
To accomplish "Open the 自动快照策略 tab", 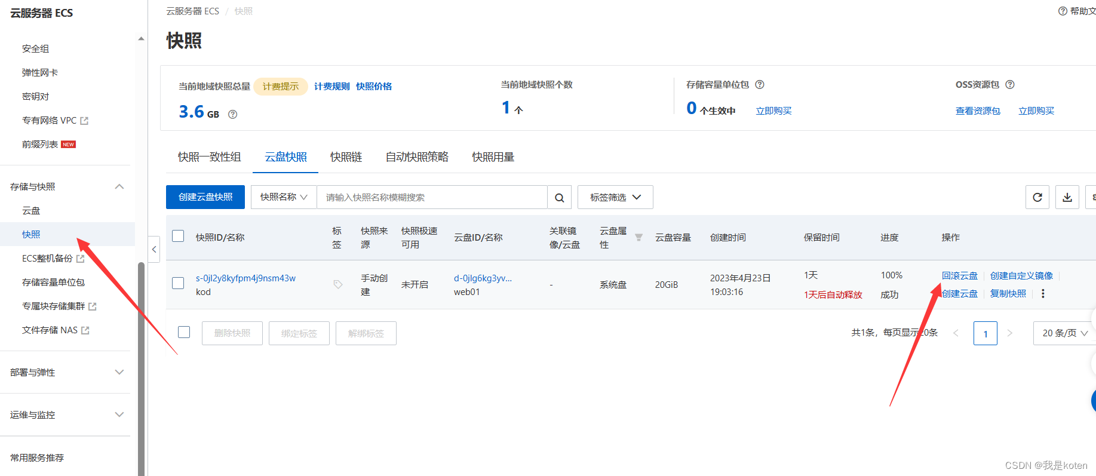I will point(417,157).
